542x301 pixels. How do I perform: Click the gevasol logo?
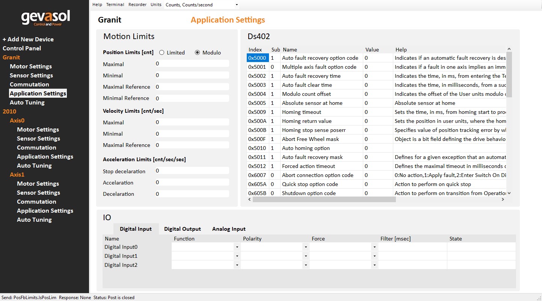pos(45,18)
